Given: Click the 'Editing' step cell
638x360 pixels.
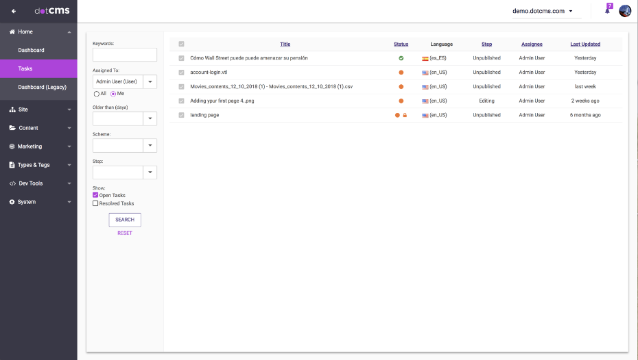Looking at the screenshot, I should (486, 101).
